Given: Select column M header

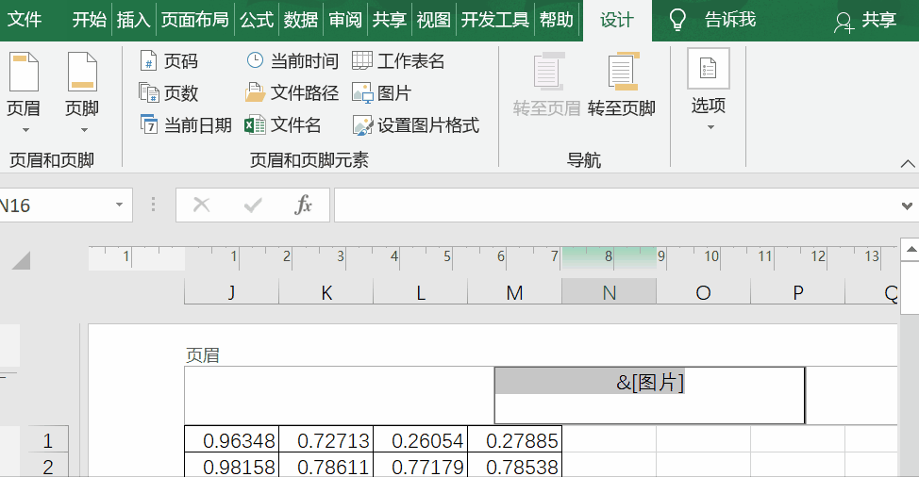Looking at the screenshot, I should pyautogui.click(x=514, y=292).
